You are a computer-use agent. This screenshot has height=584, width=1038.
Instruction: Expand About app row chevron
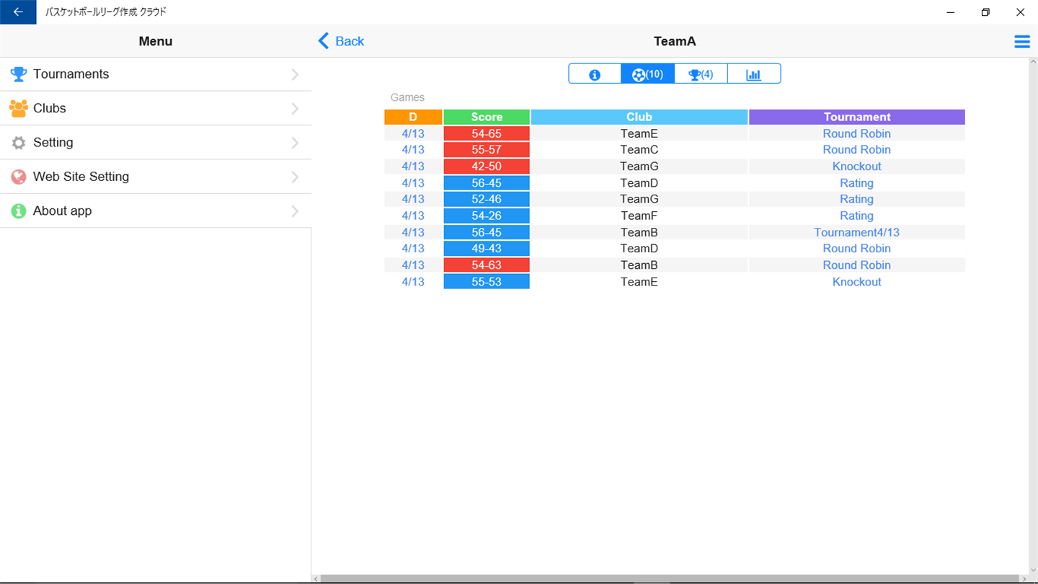(x=295, y=211)
